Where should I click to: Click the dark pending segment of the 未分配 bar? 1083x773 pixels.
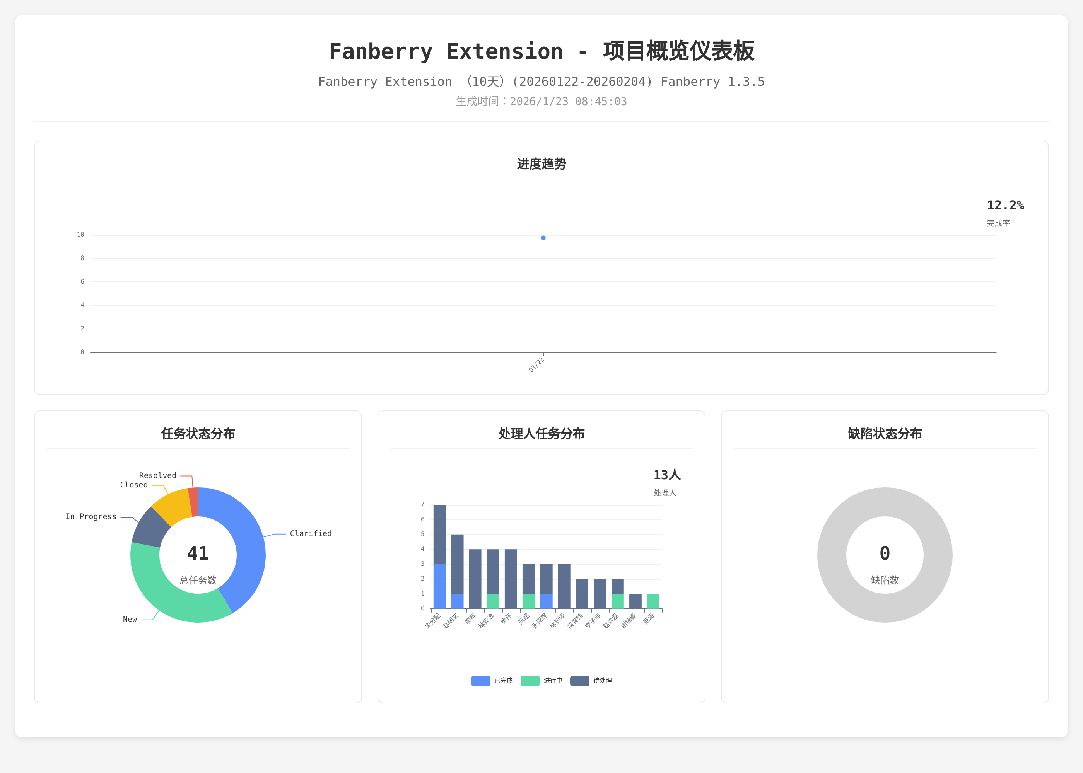click(439, 534)
